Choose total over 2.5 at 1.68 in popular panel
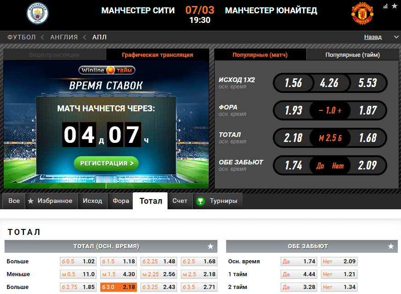Screen dimensions: 401x294 point(368,138)
